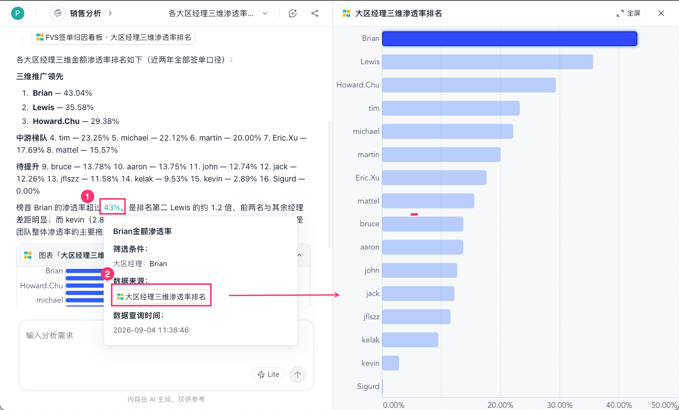Viewport: 679px width, 410px height.
Task: Close the 大区经理三维渗透率排名 chart panel
Action: point(661,13)
